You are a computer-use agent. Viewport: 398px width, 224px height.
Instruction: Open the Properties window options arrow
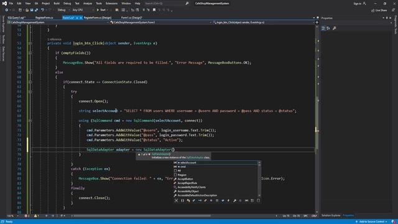click(x=383, y=18)
